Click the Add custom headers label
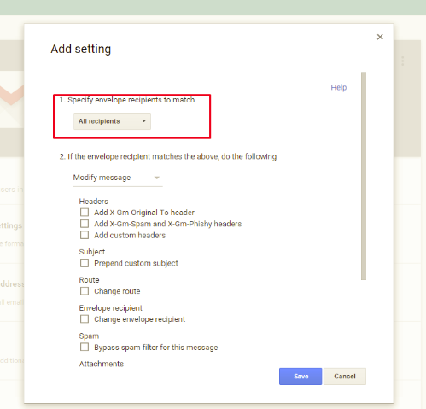The height and width of the screenshot is (409, 426). click(x=130, y=236)
